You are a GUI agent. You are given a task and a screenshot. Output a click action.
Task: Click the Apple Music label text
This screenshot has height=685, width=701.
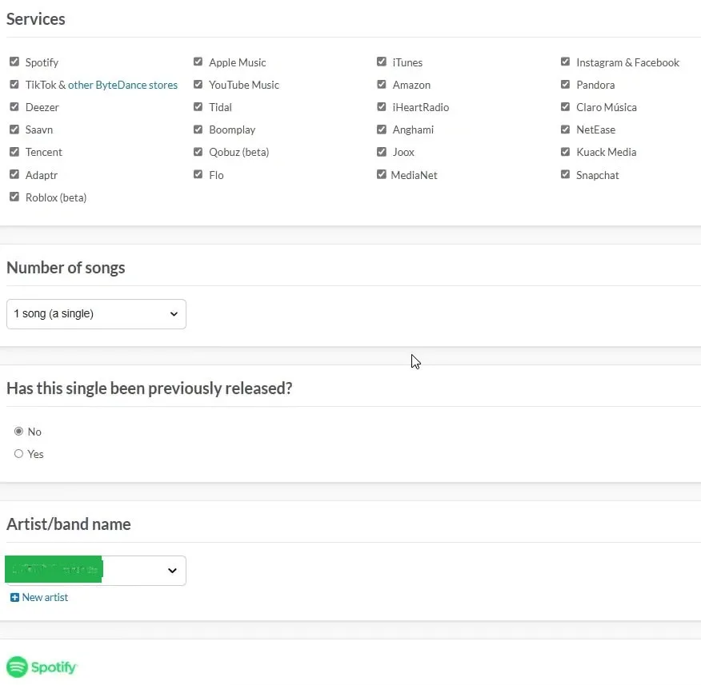click(x=238, y=62)
